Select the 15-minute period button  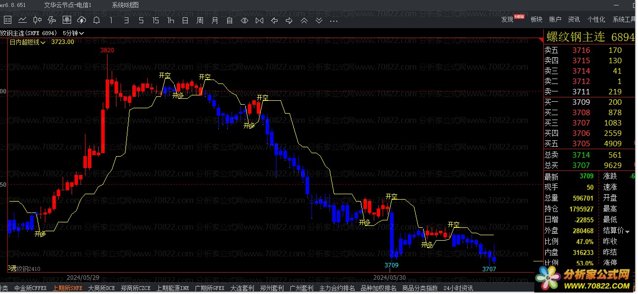pos(156,20)
